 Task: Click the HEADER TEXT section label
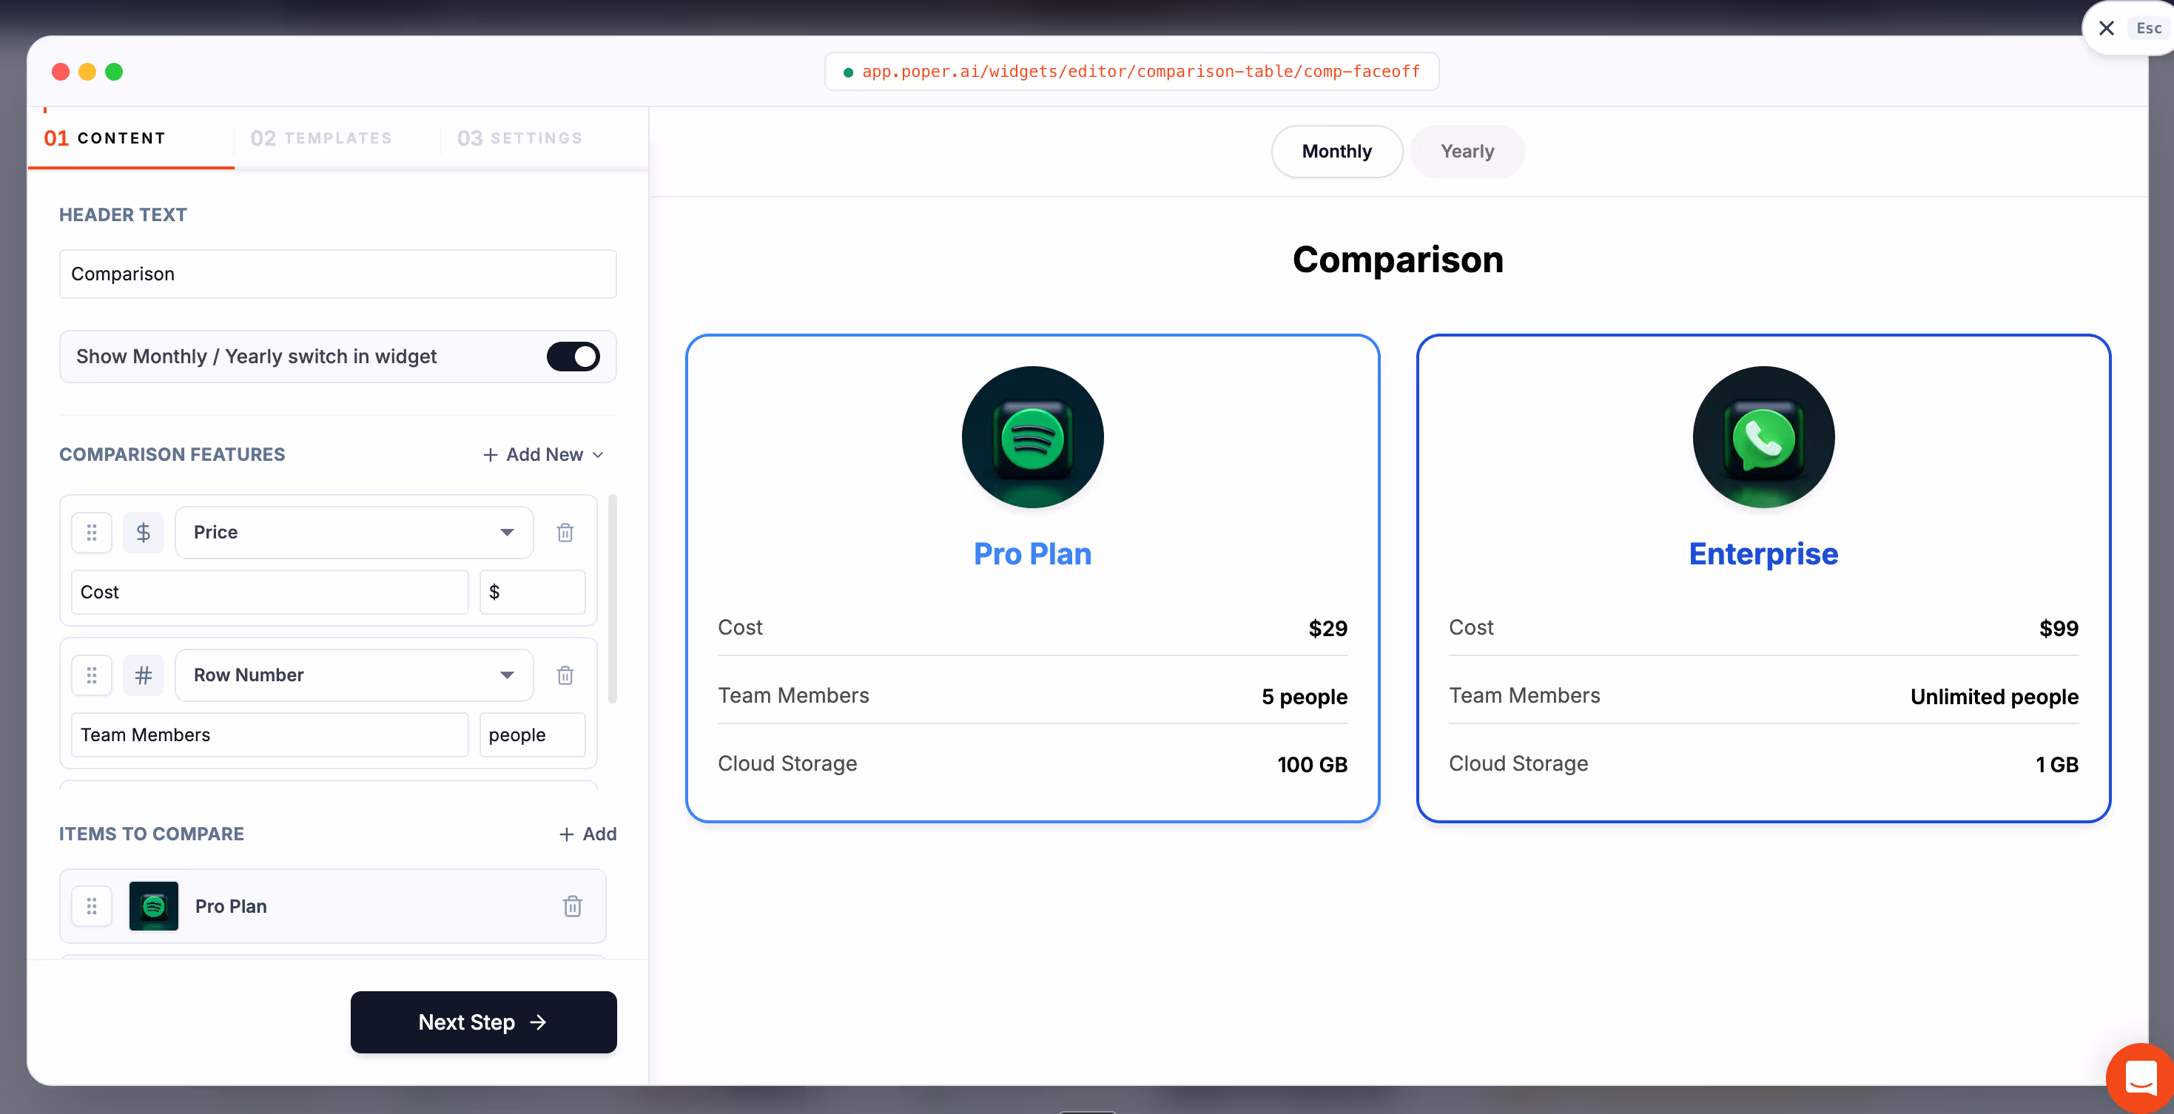click(x=124, y=215)
